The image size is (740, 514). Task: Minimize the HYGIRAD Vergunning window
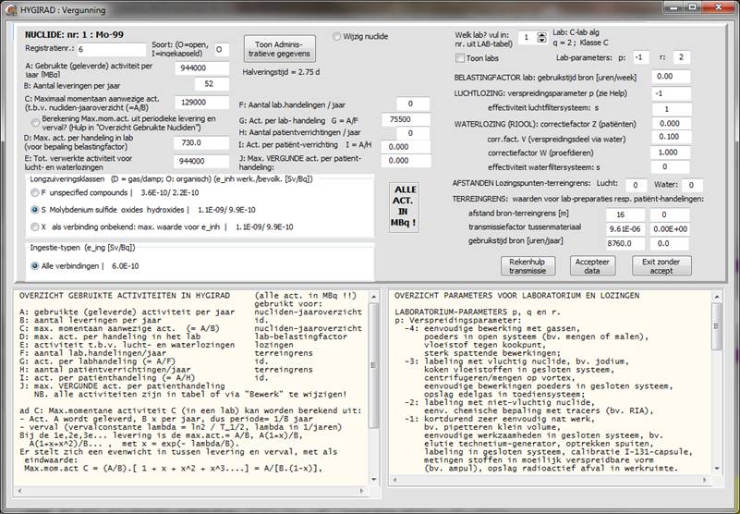673,7
